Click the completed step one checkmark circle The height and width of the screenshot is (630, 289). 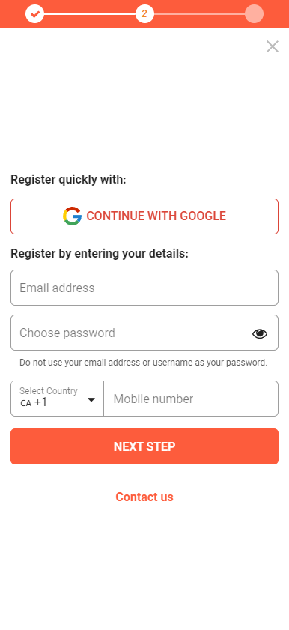click(35, 14)
